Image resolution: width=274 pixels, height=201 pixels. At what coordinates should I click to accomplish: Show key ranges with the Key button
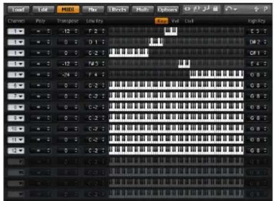coord(162,21)
